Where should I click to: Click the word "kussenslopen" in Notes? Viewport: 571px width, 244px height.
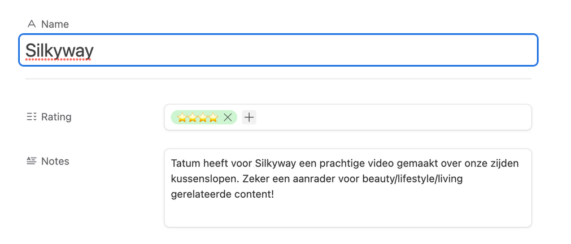199,179
